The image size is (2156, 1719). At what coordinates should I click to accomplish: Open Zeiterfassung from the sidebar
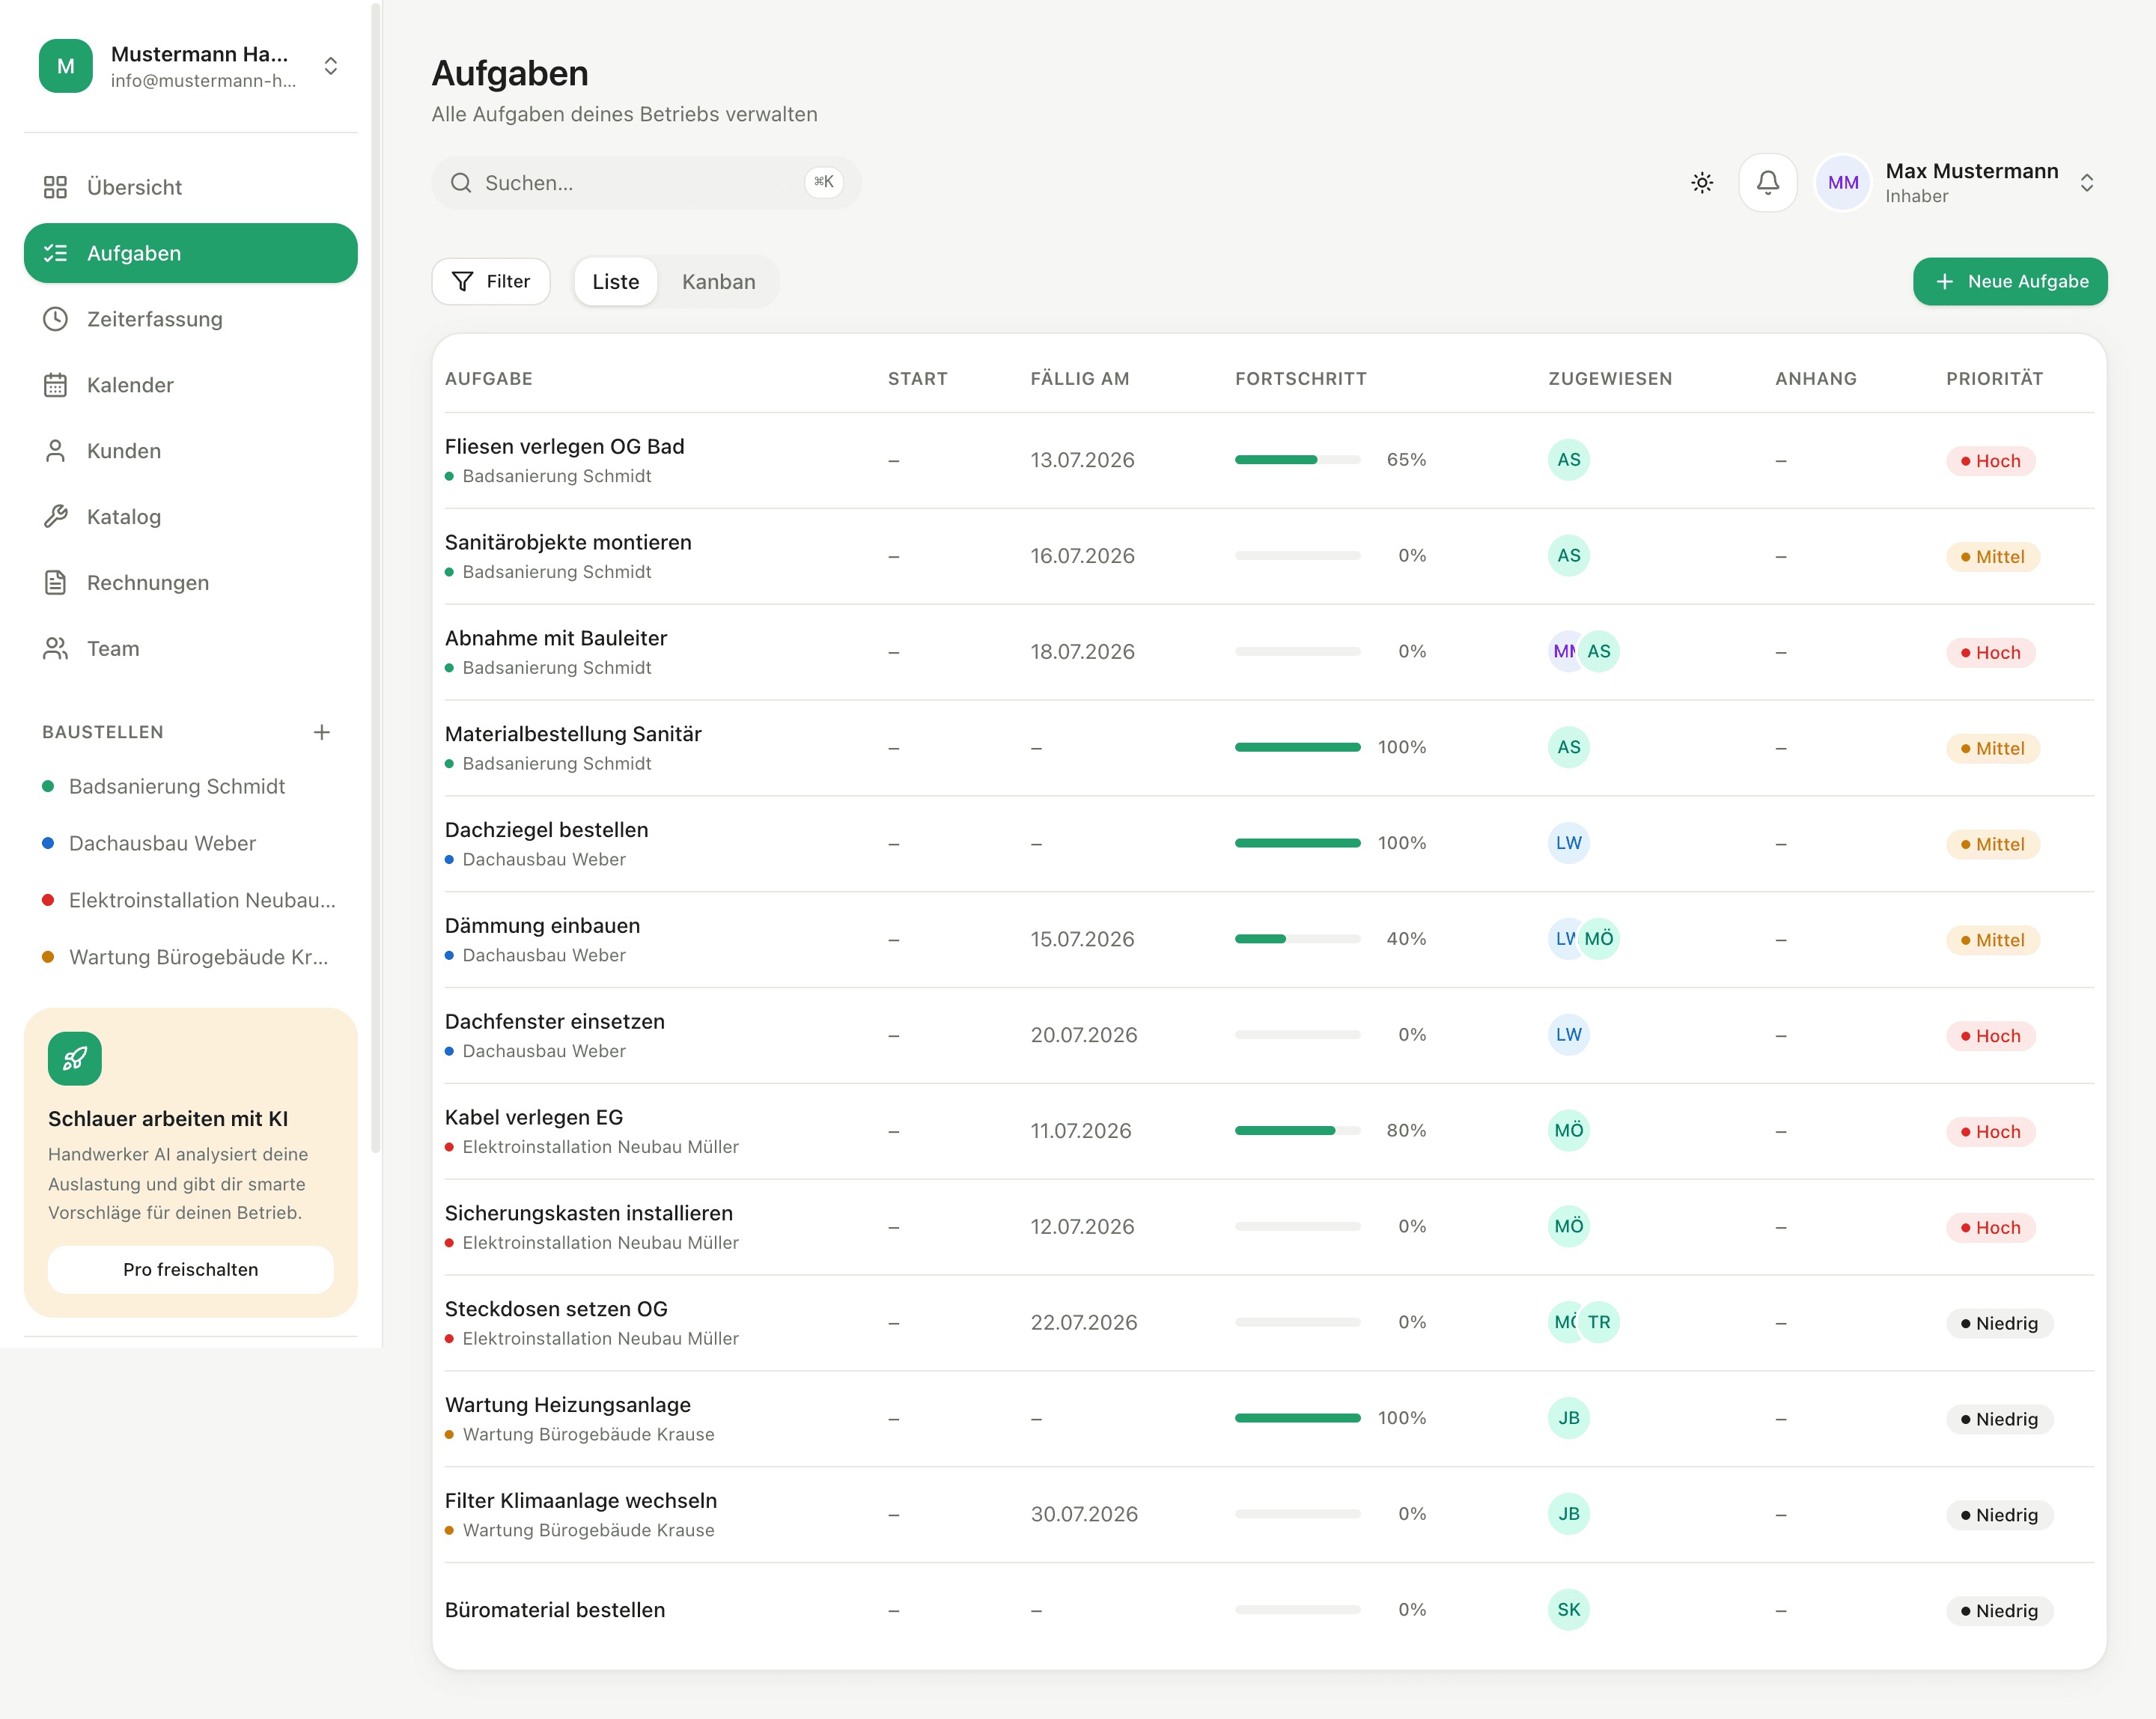coord(190,319)
